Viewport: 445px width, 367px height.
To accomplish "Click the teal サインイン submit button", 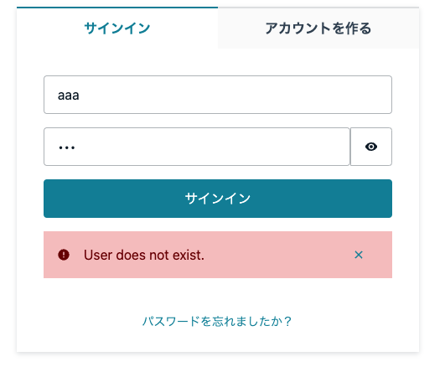I will click(x=218, y=199).
